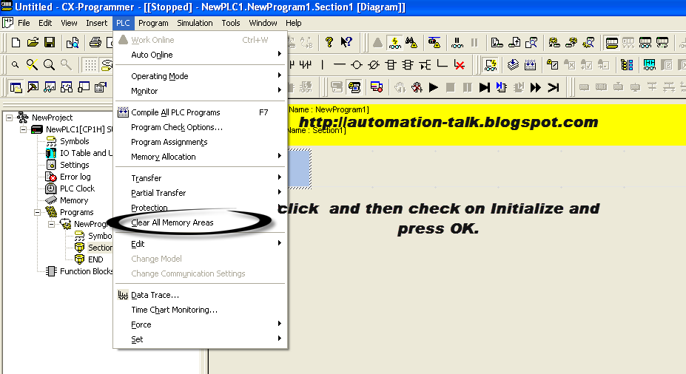Select the New Coil circle tool
Image resolution: width=686 pixels, height=374 pixels.
tap(357, 65)
